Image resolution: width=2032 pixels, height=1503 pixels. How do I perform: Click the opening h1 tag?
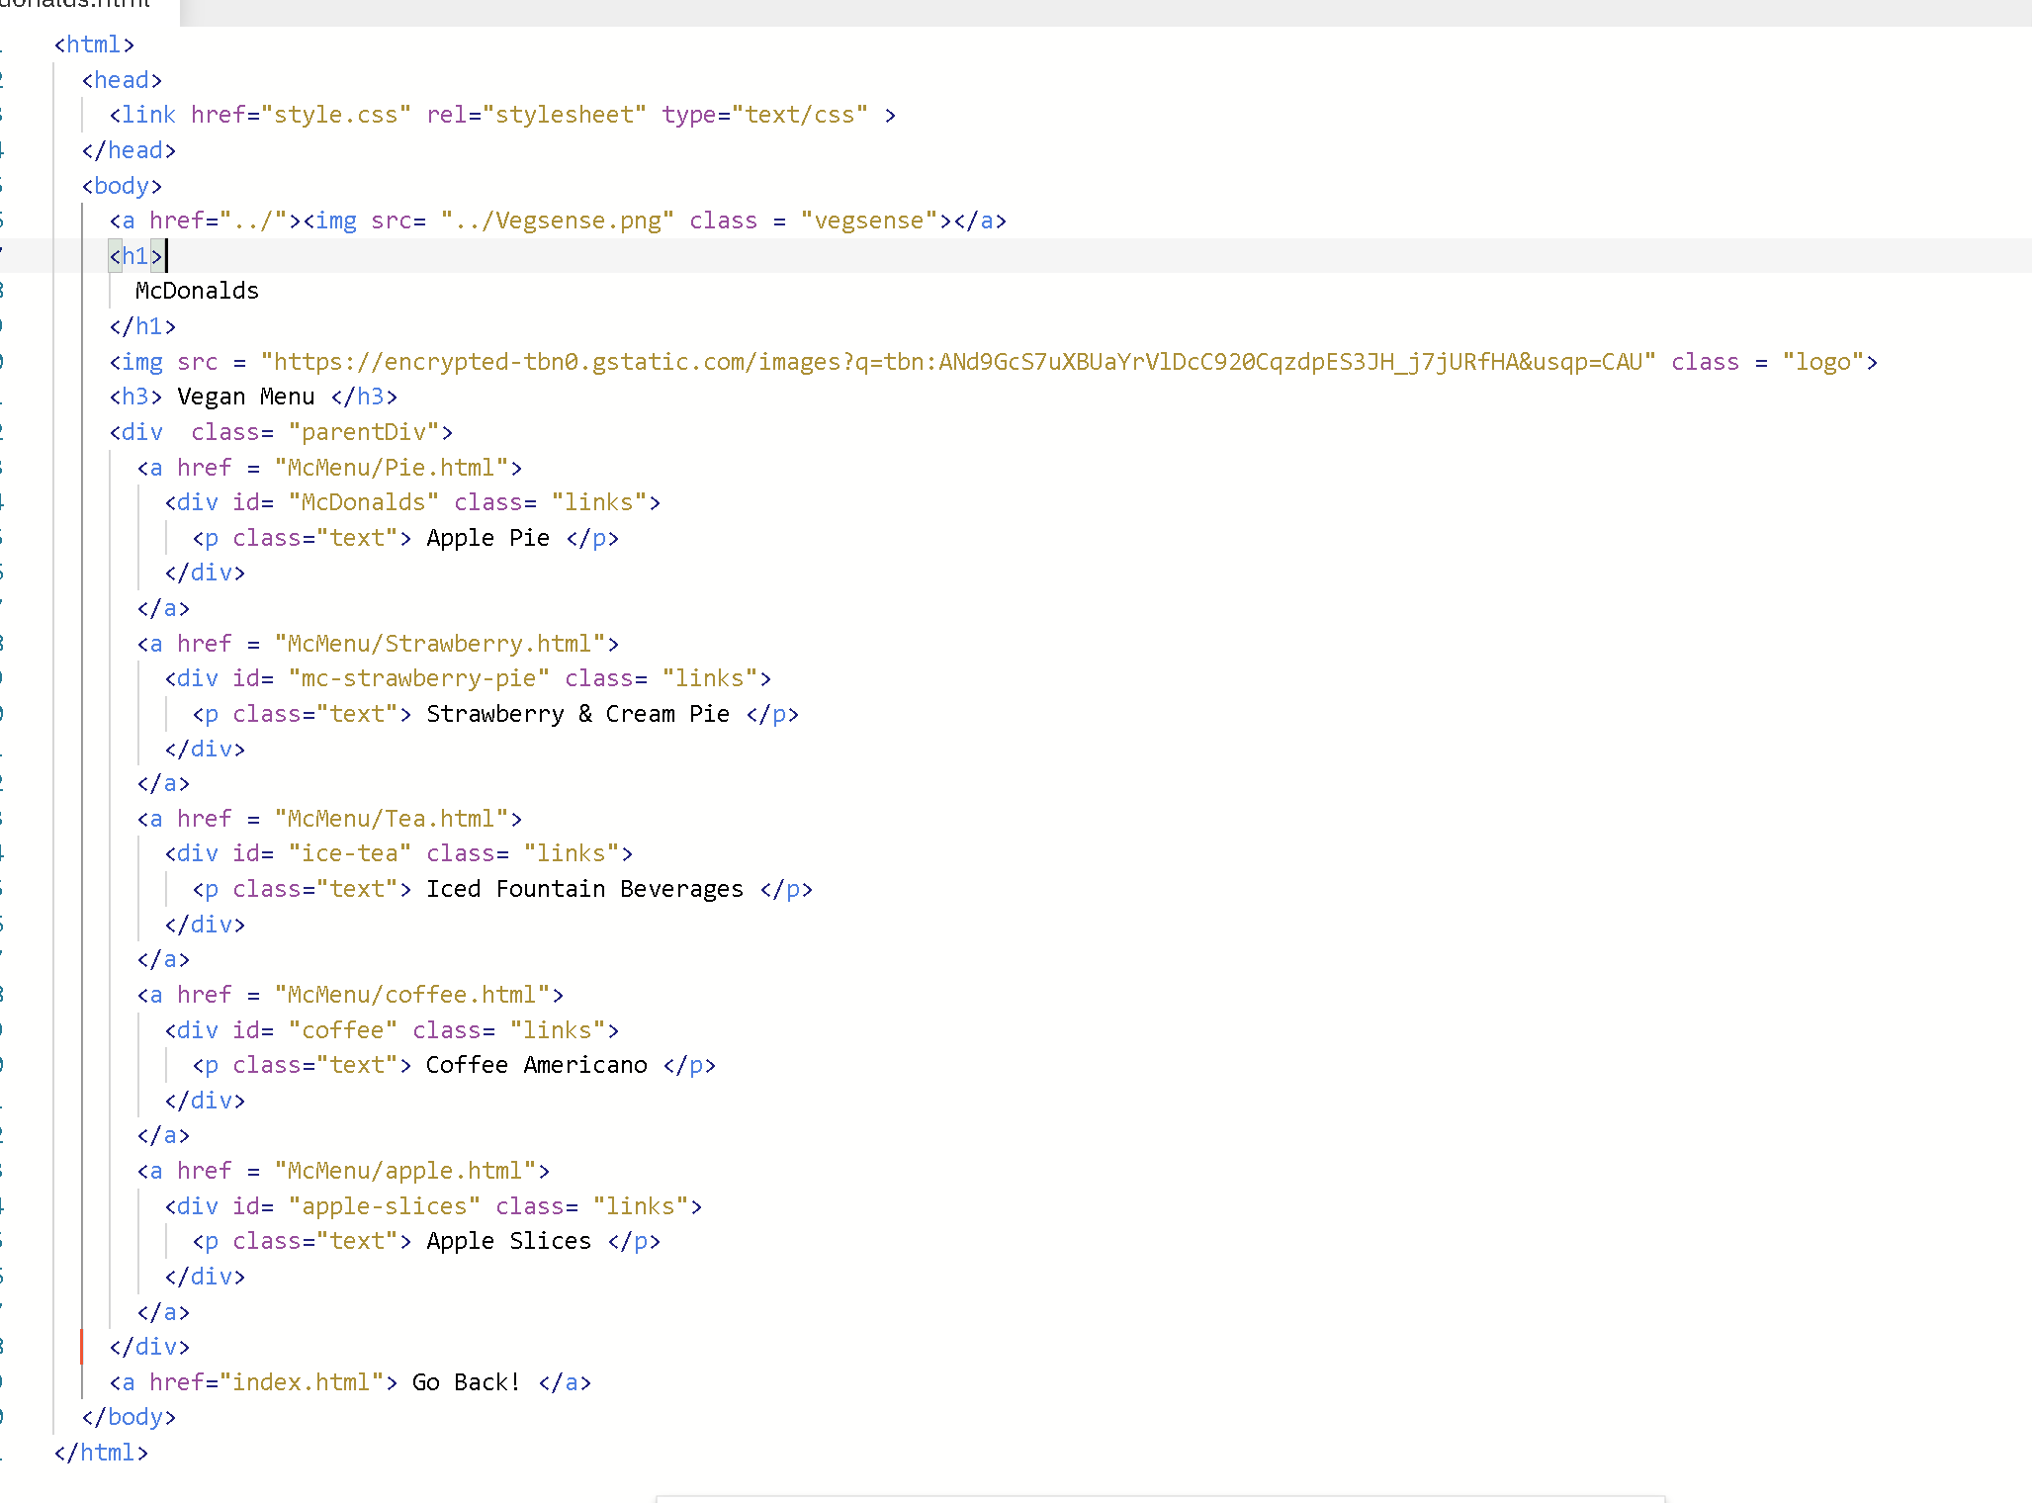point(135,256)
